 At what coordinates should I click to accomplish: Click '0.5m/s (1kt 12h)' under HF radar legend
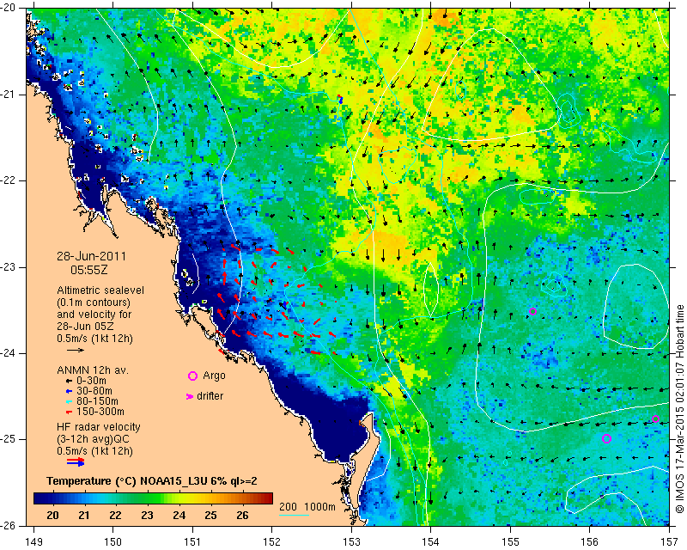94,450
